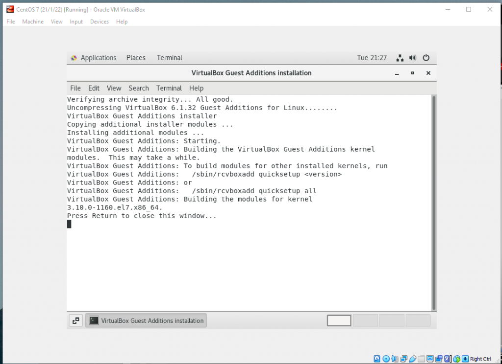Click the terminal vertical scrollbar
This screenshot has height=364, width=502.
(x=434, y=203)
